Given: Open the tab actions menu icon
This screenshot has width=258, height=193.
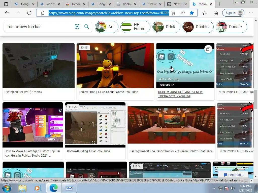Looking at the screenshot, I should (x=6, y=4).
